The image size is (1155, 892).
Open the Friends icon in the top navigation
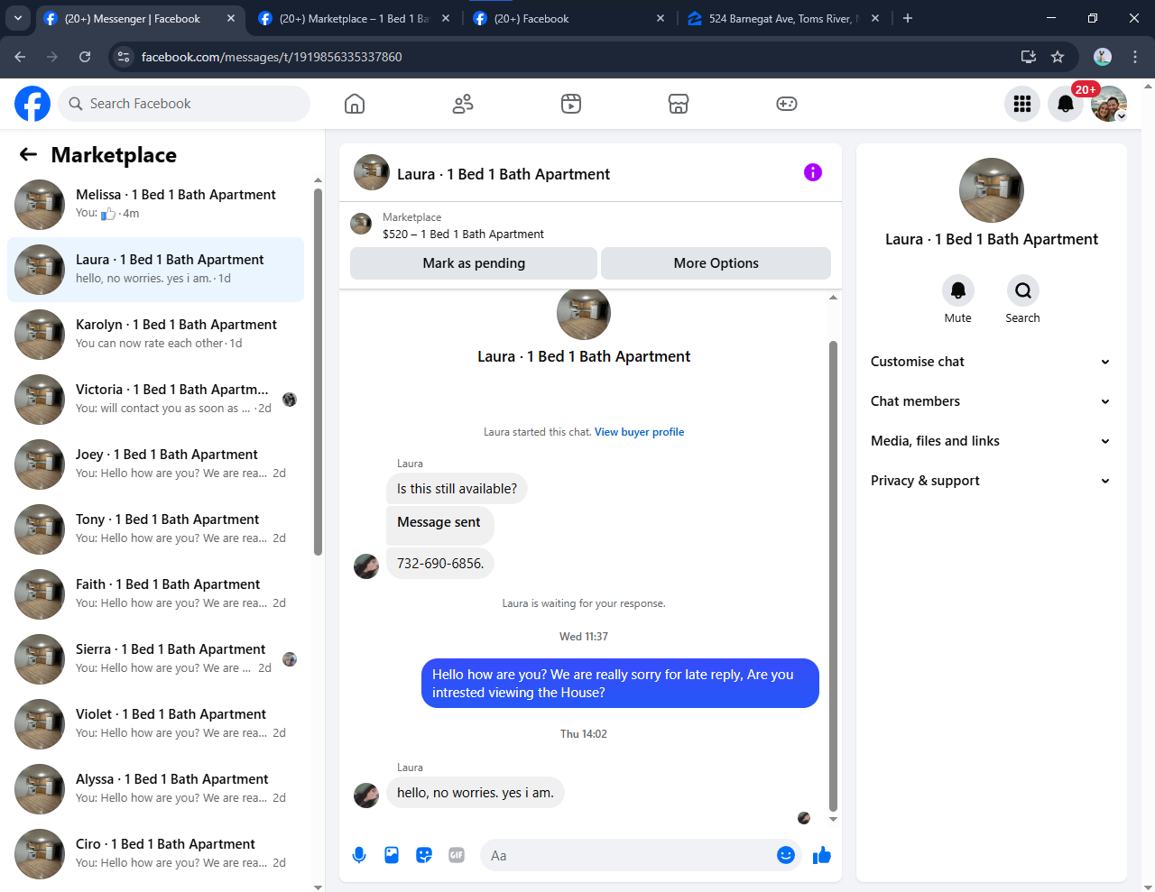click(x=463, y=104)
